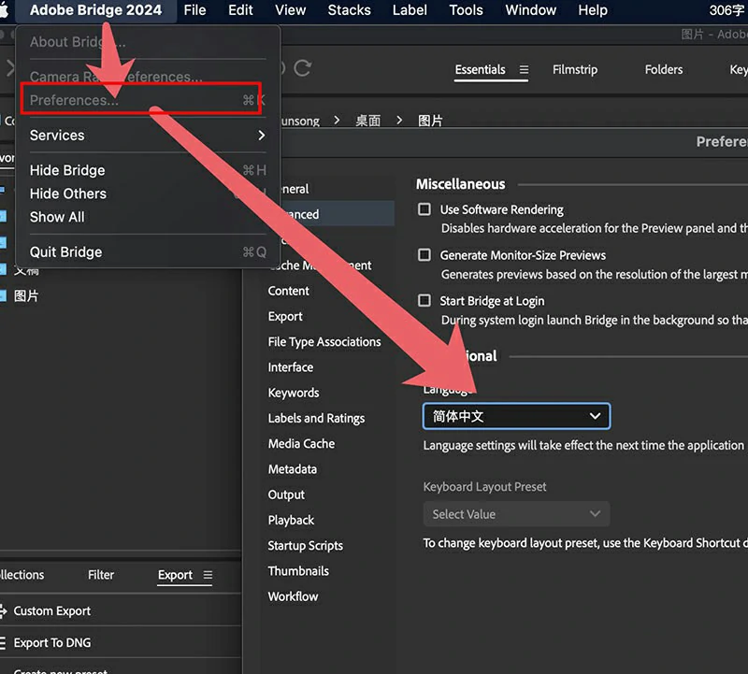The width and height of the screenshot is (748, 674).
Task: Select Media Cache preferences category
Action: (x=301, y=444)
